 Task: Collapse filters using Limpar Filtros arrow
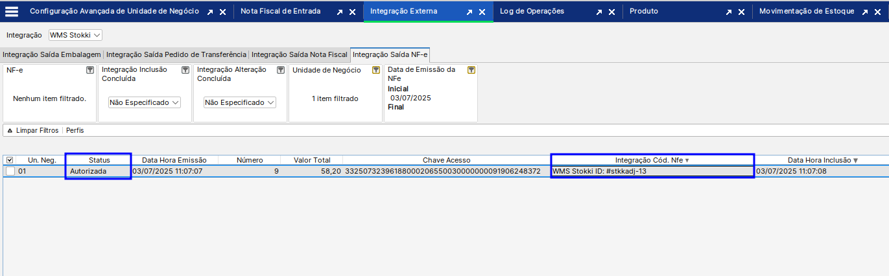point(10,131)
